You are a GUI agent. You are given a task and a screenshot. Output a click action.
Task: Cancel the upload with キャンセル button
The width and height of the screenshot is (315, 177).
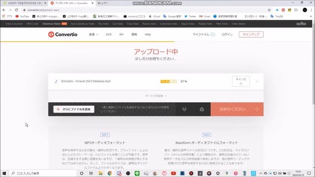pyautogui.click(x=241, y=81)
